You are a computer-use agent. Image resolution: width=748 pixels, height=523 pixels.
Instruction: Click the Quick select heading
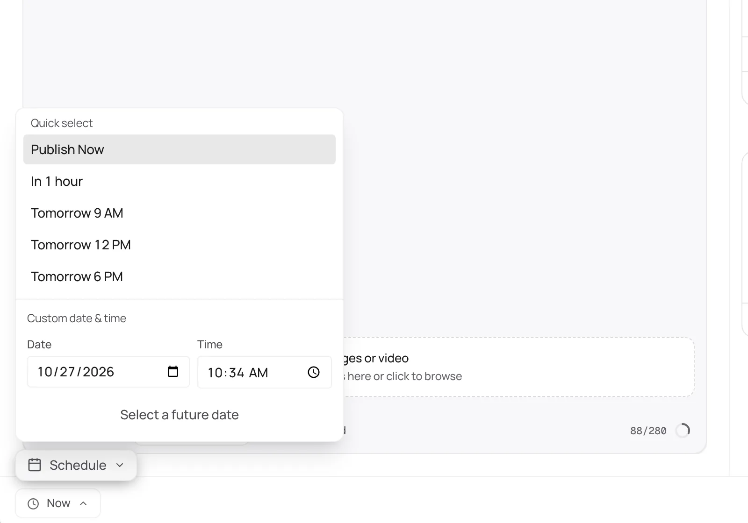click(62, 123)
